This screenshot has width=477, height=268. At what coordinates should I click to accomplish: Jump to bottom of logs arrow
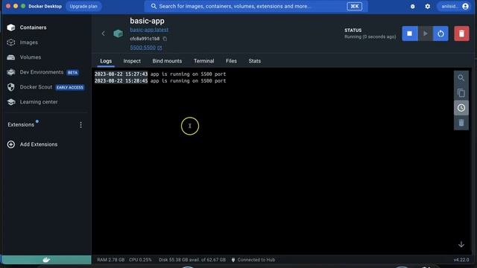pyautogui.click(x=461, y=244)
